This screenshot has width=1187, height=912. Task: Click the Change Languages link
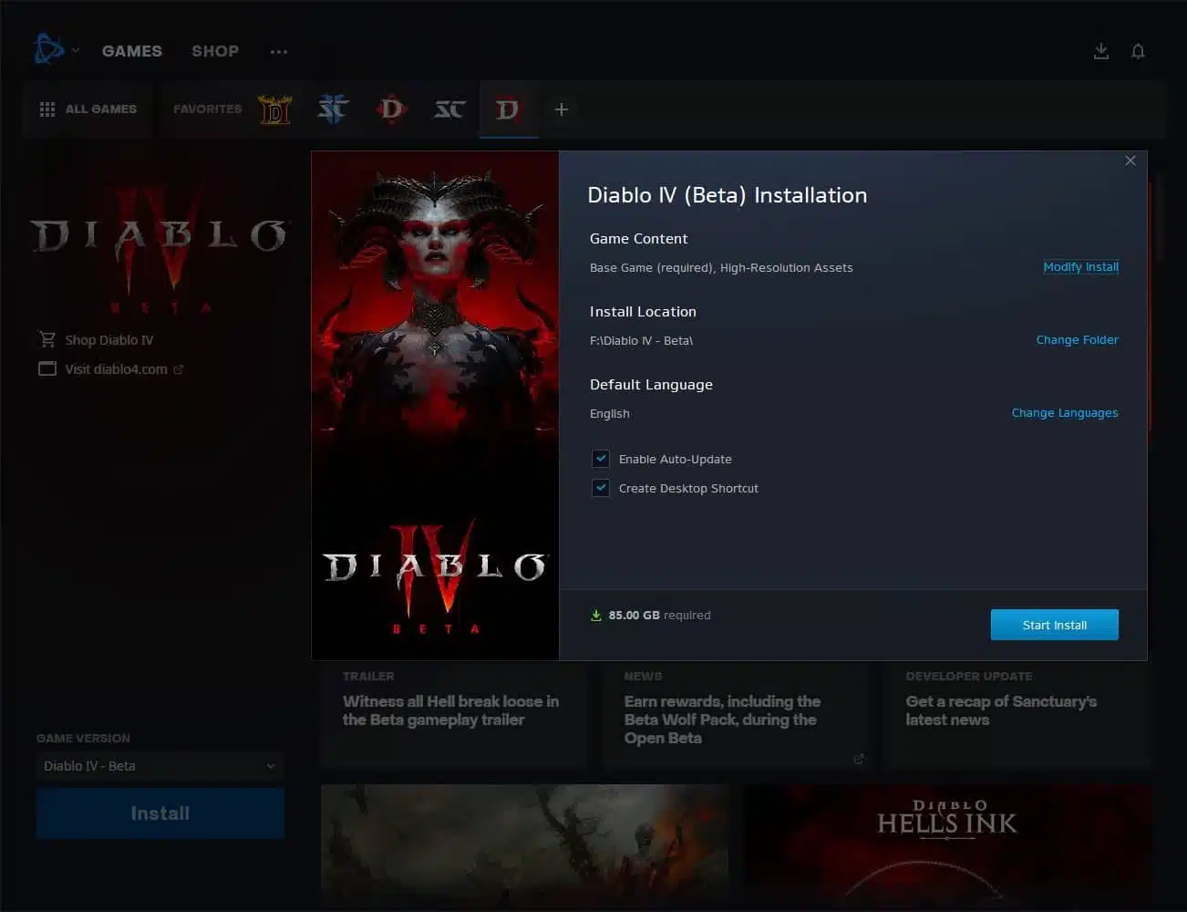[1065, 413]
